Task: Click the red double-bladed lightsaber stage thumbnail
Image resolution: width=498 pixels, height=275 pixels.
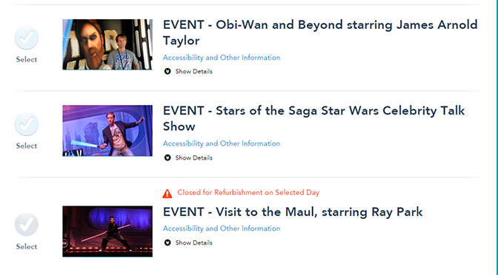Action: (107, 231)
